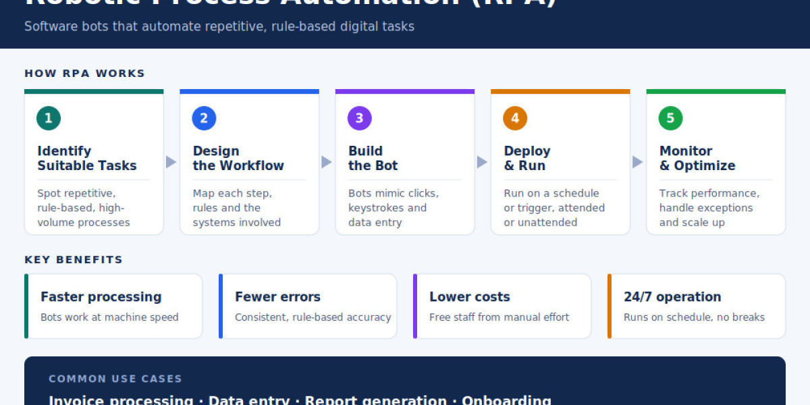This screenshot has width=810, height=405.
Task: Click arrow between Design and Build cards
Action: 327,162
